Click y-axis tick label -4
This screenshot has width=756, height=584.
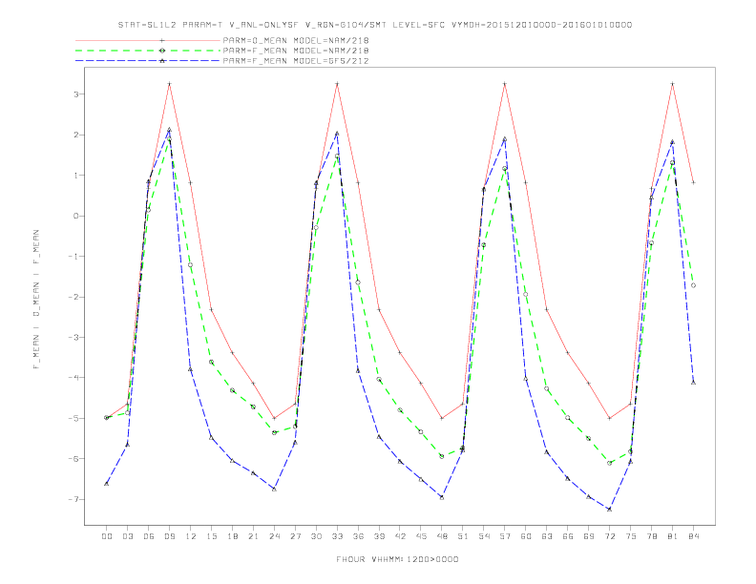[x=73, y=378]
